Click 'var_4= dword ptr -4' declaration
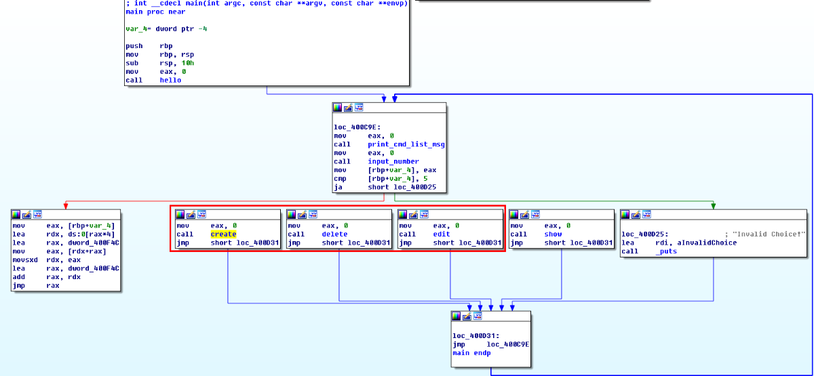 tap(166, 28)
